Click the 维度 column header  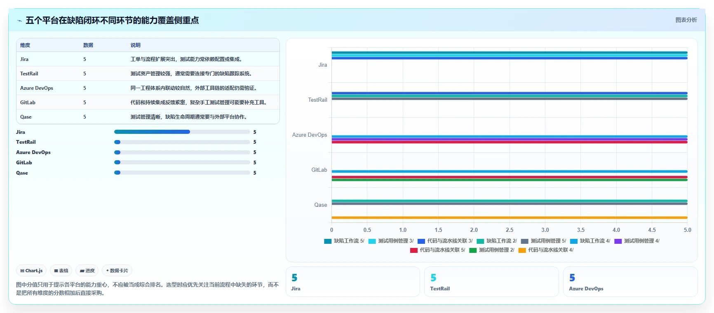[25, 45]
